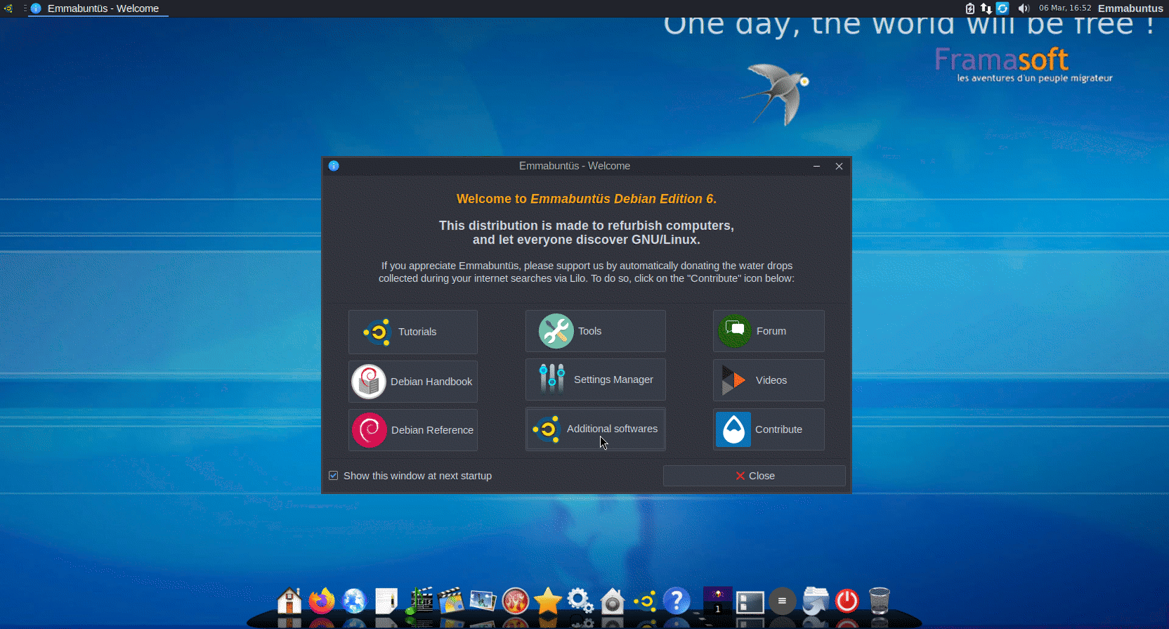Click the date and time clock in panel
Viewport: 1169px width, 629px height.
(x=1065, y=8)
